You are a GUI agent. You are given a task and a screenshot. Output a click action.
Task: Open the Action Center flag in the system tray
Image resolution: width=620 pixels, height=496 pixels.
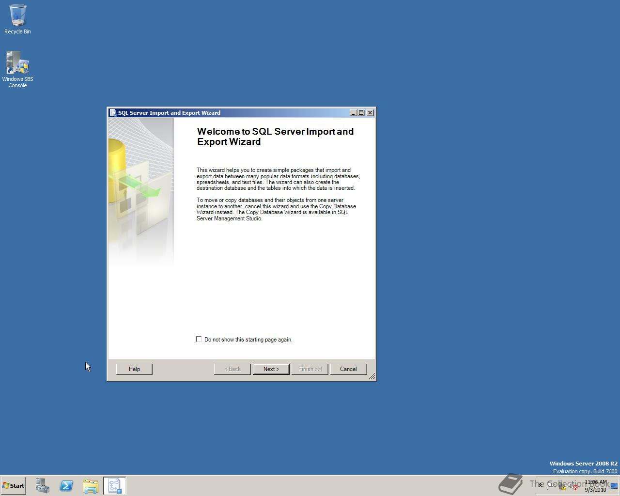pyautogui.click(x=550, y=486)
